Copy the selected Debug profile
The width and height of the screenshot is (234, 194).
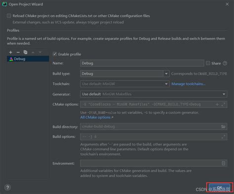tap(25, 52)
